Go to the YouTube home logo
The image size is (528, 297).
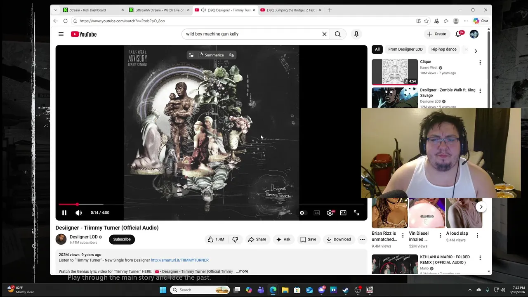click(x=84, y=34)
